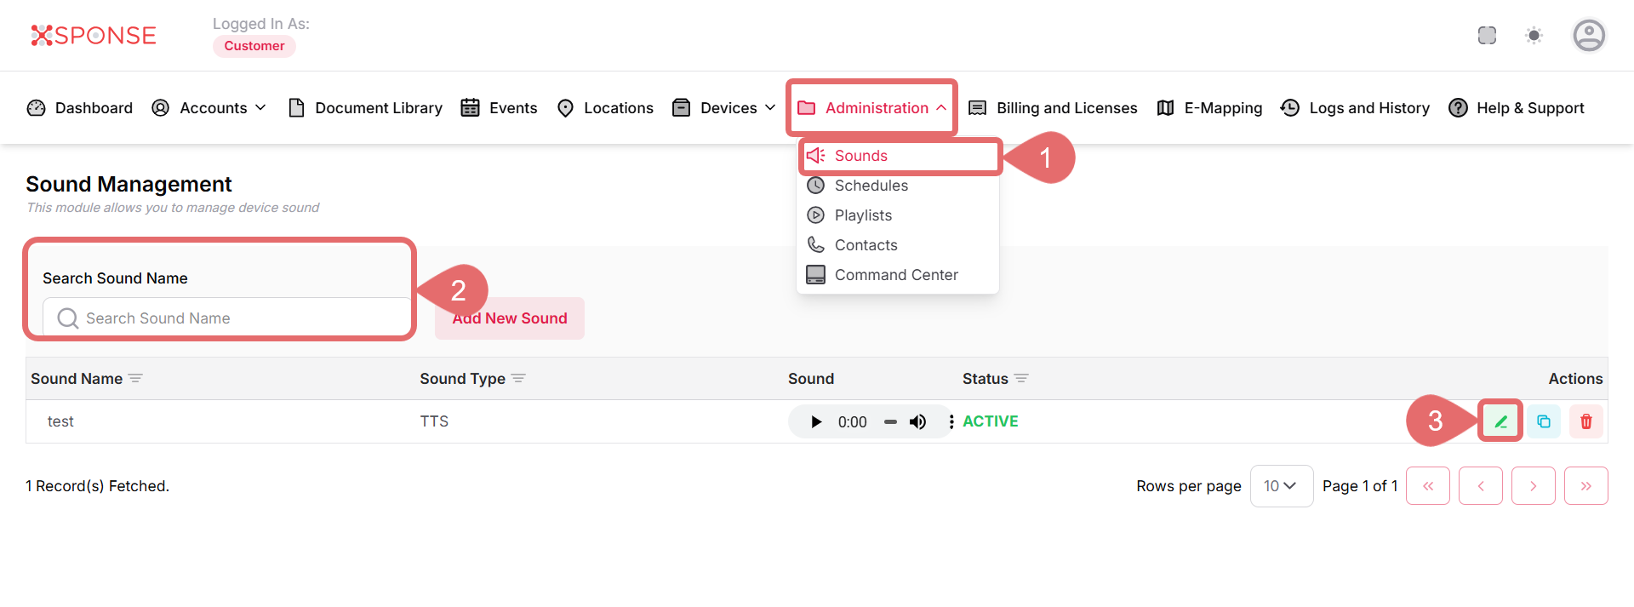Viewport: 1634px width, 607px height.
Task: Open the audio player more options menu
Action: click(951, 421)
